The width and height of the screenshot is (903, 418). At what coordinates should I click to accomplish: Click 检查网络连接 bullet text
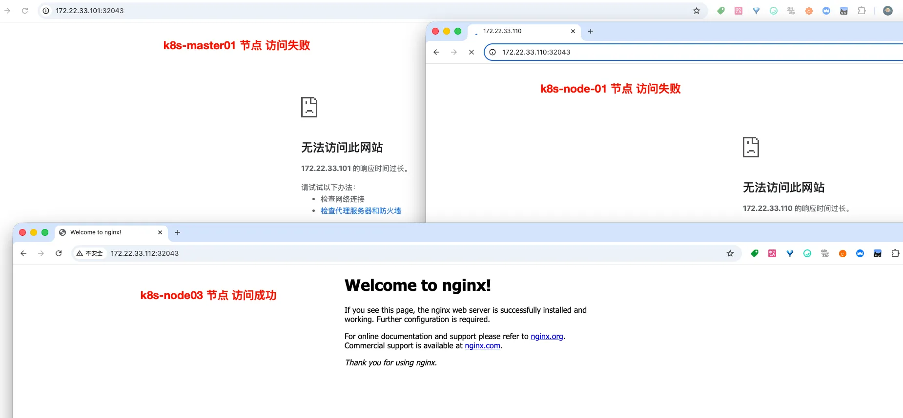coord(343,199)
